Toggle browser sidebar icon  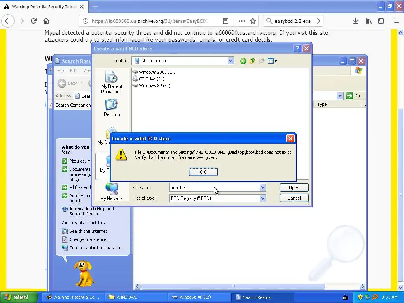click(x=381, y=21)
